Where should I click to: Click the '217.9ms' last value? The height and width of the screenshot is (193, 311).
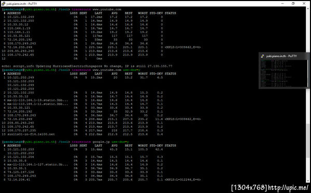95,130
